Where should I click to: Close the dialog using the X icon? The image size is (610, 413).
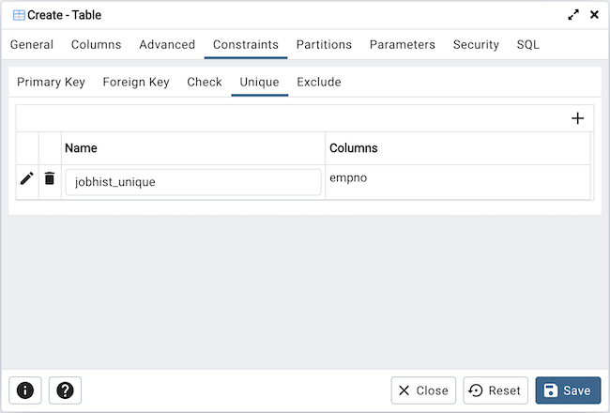pyautogui.click(x=594, y=15)
